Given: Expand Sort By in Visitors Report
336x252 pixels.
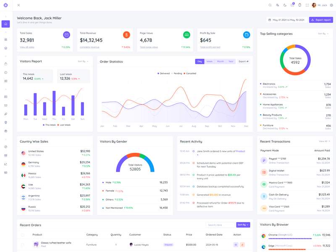Looking at the screenshot, I should (83, 61).
